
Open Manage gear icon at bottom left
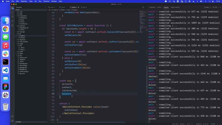(12, 121)
